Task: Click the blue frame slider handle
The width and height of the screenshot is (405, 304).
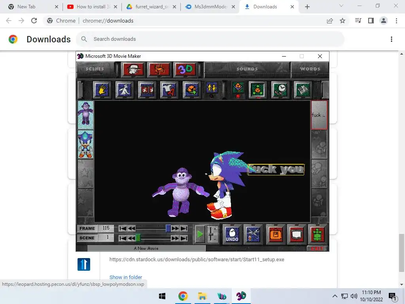Action: click(168, 228)
